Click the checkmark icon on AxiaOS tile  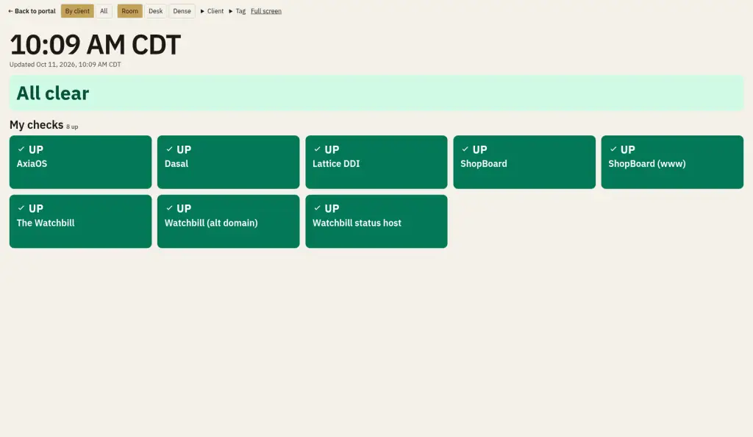[x=21, y=149]
